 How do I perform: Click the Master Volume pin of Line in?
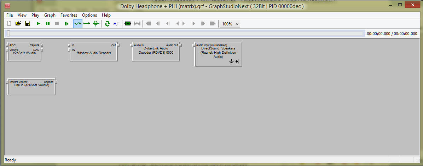point(7,82)
